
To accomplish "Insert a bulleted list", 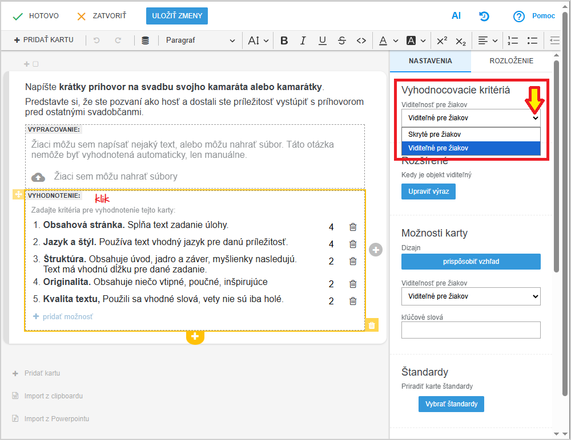I will tap(532, 40).
